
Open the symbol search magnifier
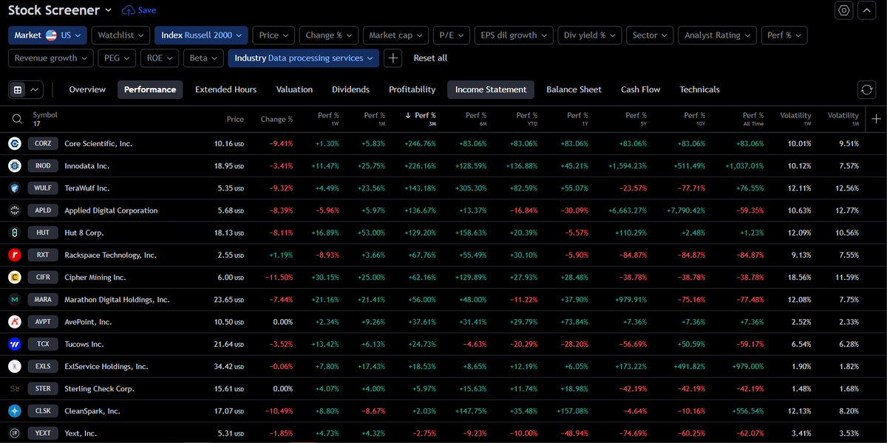pos(17,118)
